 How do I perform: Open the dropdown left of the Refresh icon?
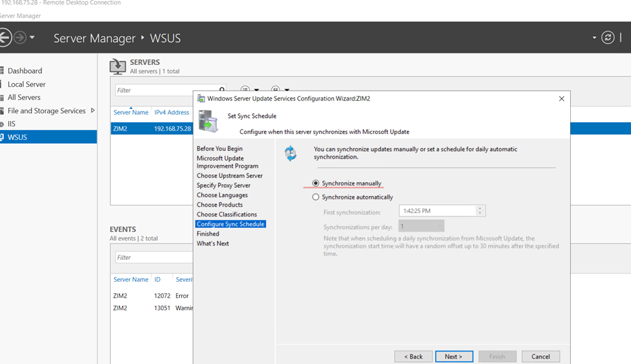click(594, 38)
